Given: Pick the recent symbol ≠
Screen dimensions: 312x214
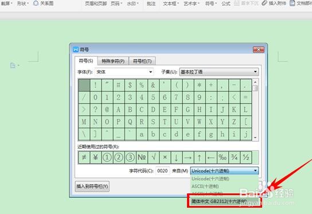Looking at the screenshot, I should 84,157.
